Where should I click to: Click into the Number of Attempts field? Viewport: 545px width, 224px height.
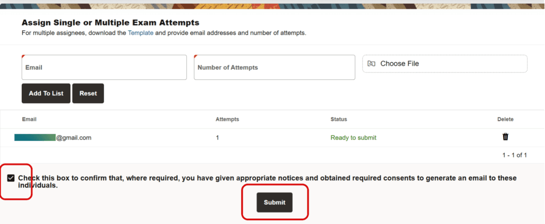274,68
